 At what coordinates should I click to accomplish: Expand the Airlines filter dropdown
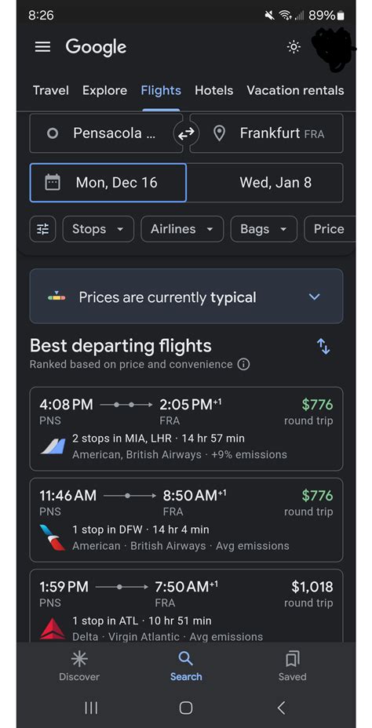coord(183,229)
